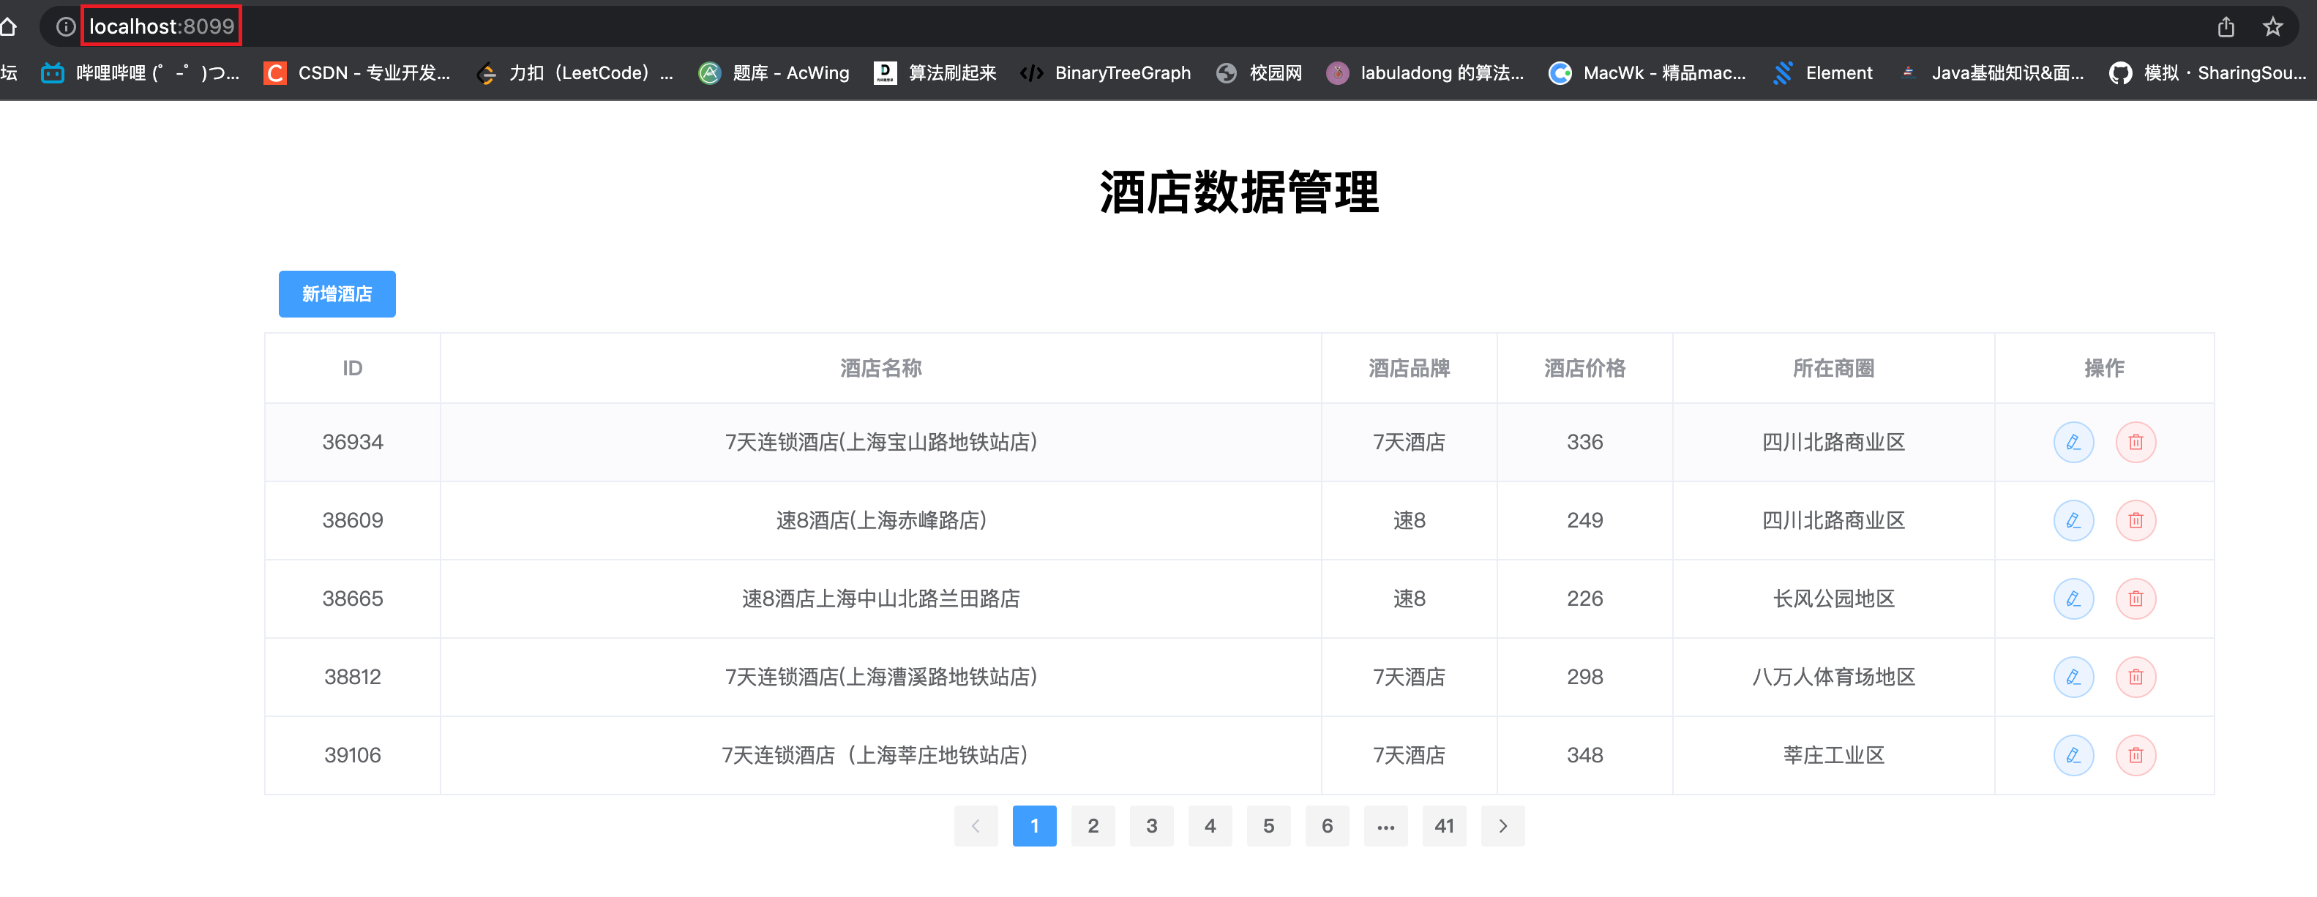Image resolution: width=2317 pixels, height=897 pixels.
Task: Jump to page 6
Action: click(1327, 826)
